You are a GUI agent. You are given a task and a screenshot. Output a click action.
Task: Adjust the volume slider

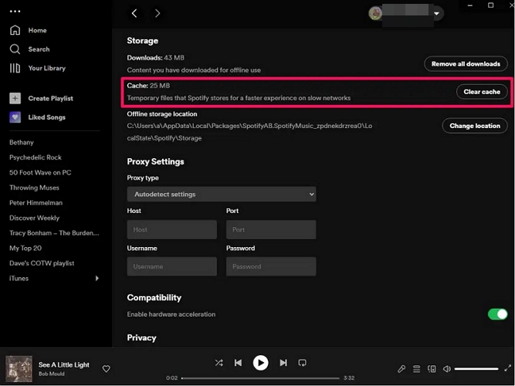click(476, 369)
